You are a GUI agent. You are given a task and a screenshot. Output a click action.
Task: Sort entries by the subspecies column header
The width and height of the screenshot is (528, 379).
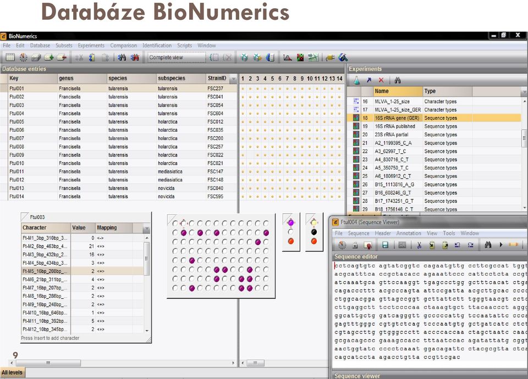tap(181, 79)
